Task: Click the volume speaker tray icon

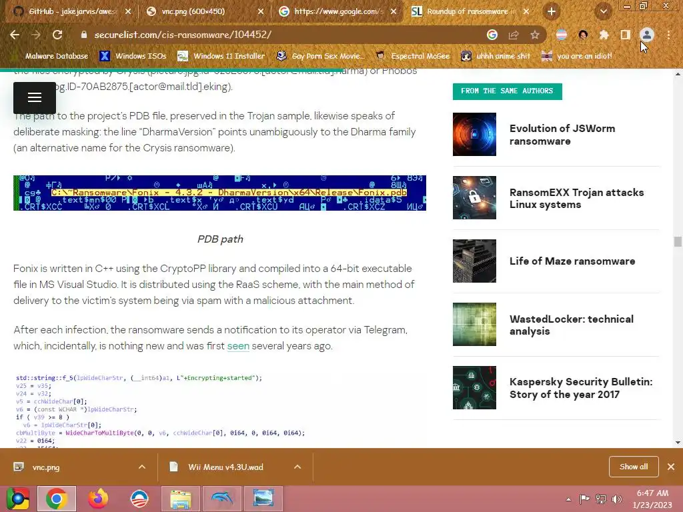Action: pos(617,499)
